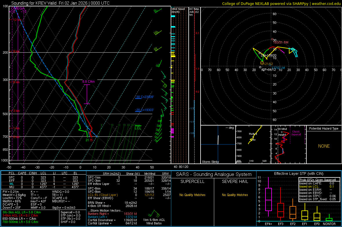Click the OMEGA label on the skew-T

(x=18, y=8)
